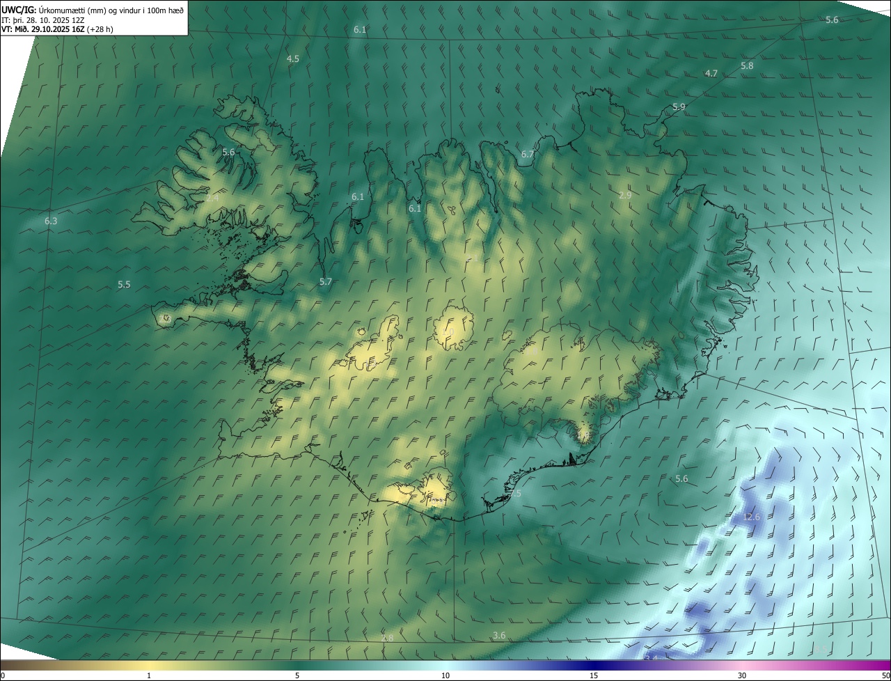Click the map value 2.8
The width and height of the screenshot is (891, 681).
tap(387, 638)
